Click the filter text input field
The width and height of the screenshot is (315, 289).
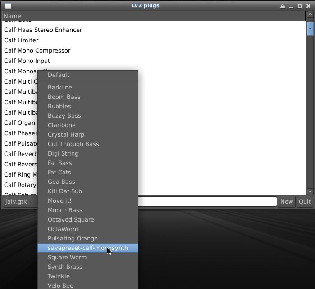tap(207, 202)
